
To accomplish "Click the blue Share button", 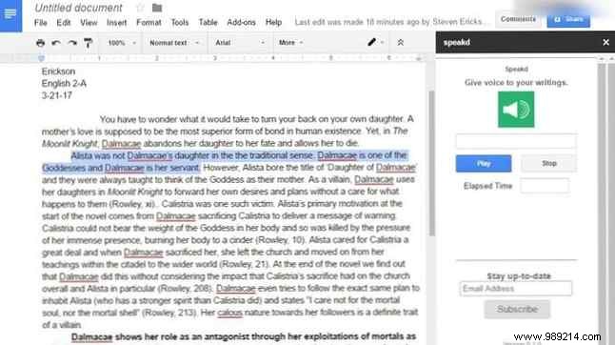I will pyautogui.click(x=568, y=19).
